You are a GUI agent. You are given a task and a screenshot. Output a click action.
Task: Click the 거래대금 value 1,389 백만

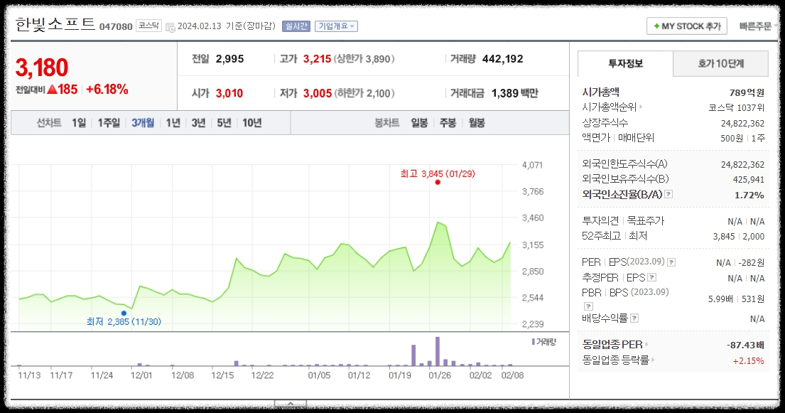coord(514,93)
